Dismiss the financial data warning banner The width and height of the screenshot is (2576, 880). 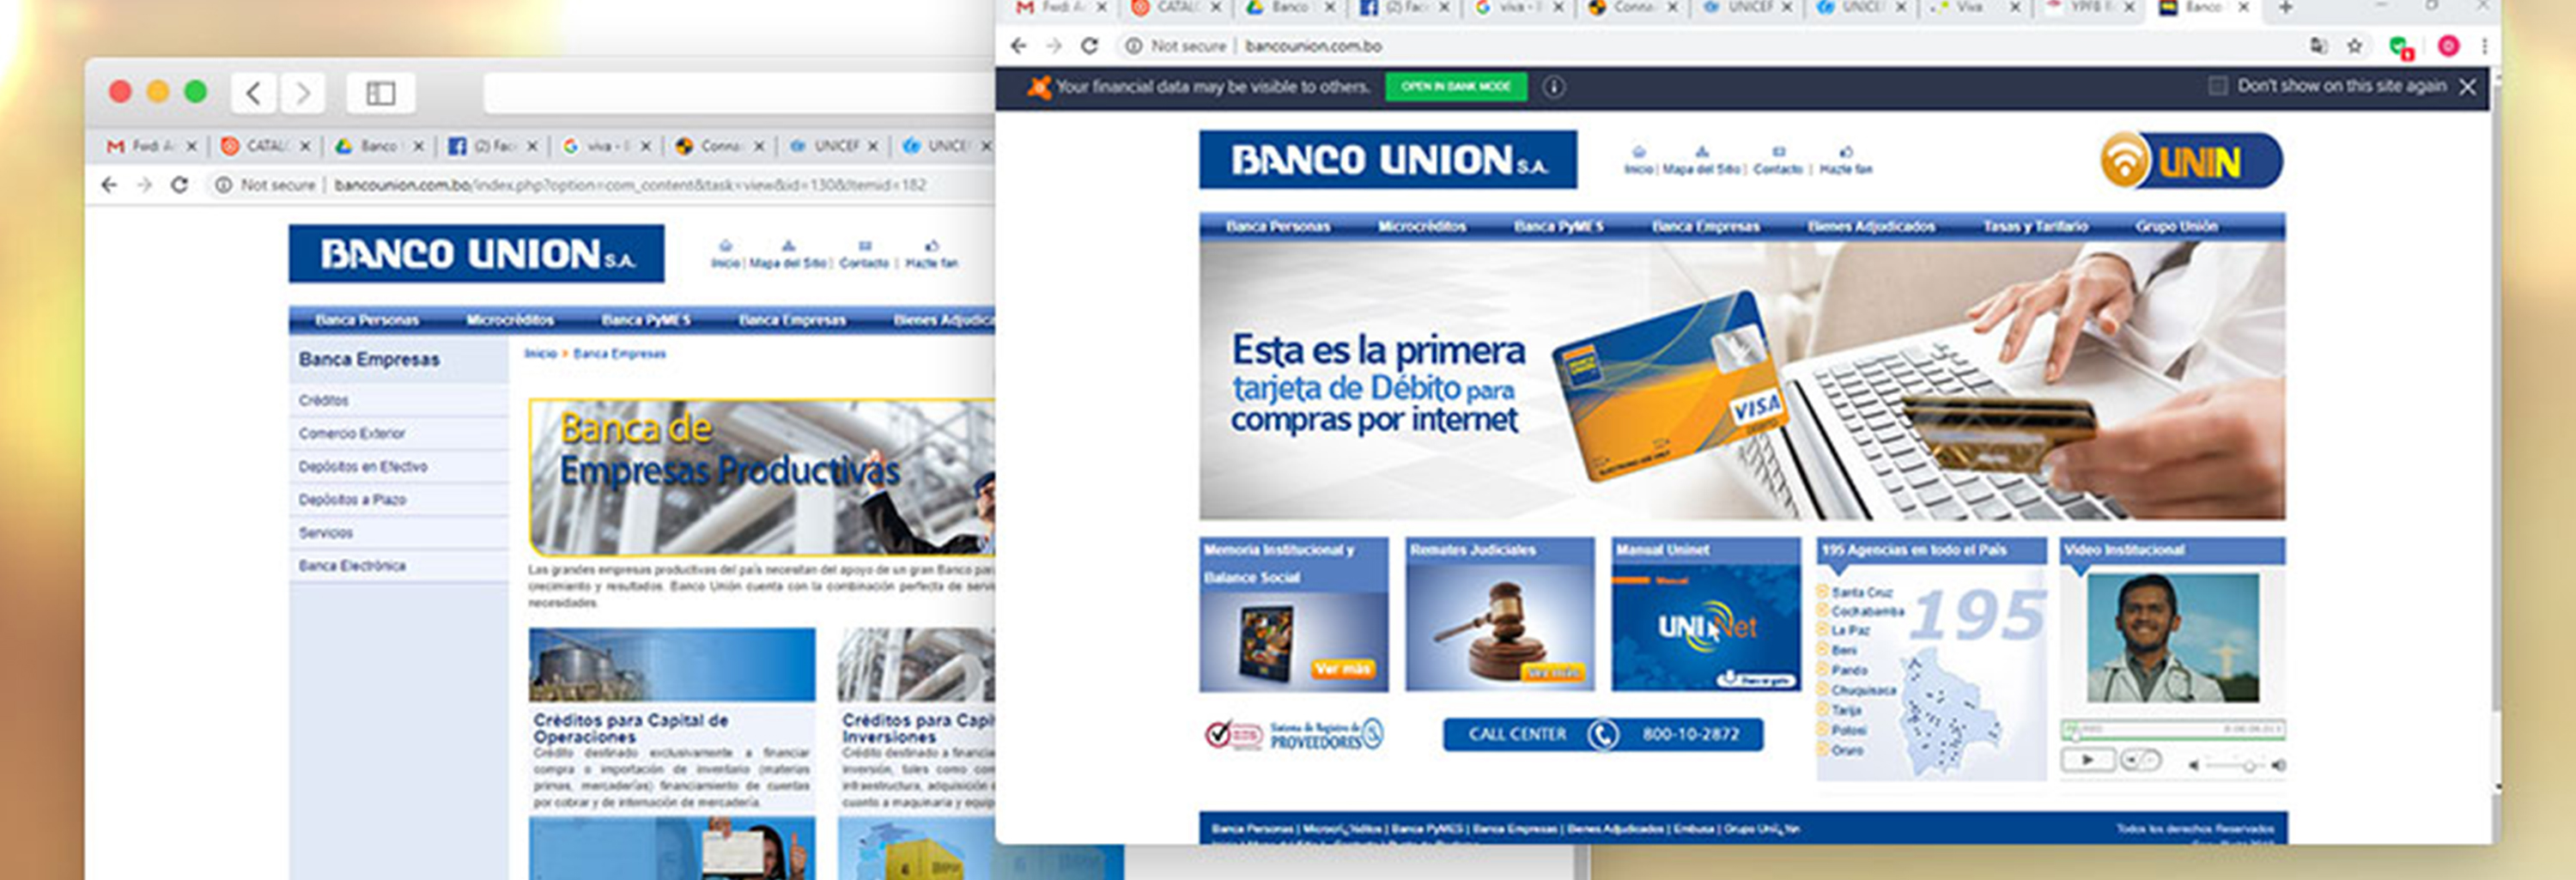pyautogui.click(x=2467, y=87)
